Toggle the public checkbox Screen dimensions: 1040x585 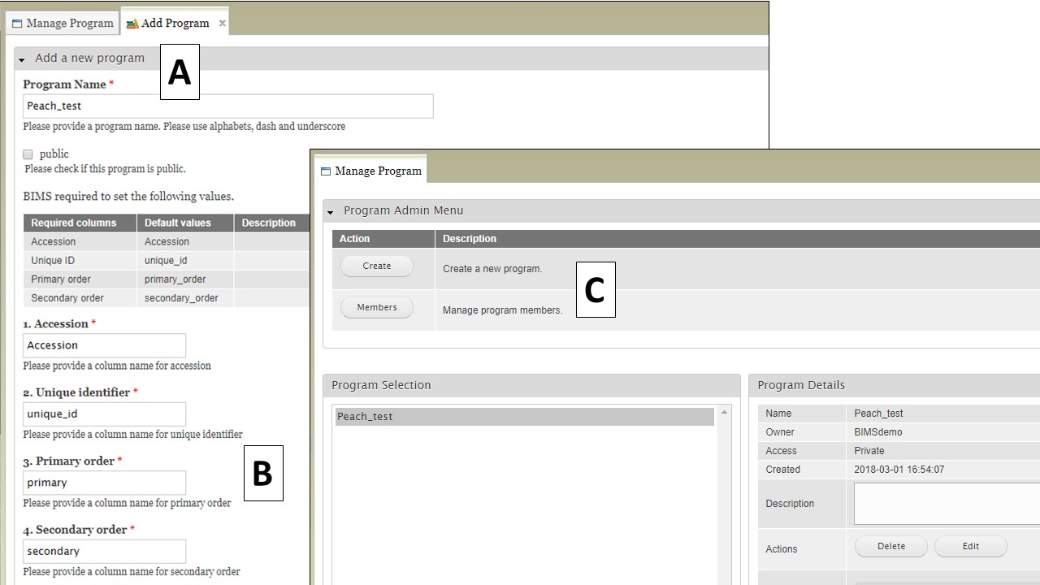click(28, 154)
